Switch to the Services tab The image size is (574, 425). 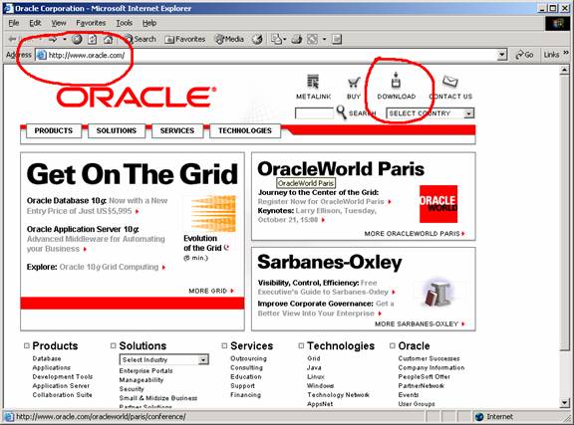click(177, 130)
